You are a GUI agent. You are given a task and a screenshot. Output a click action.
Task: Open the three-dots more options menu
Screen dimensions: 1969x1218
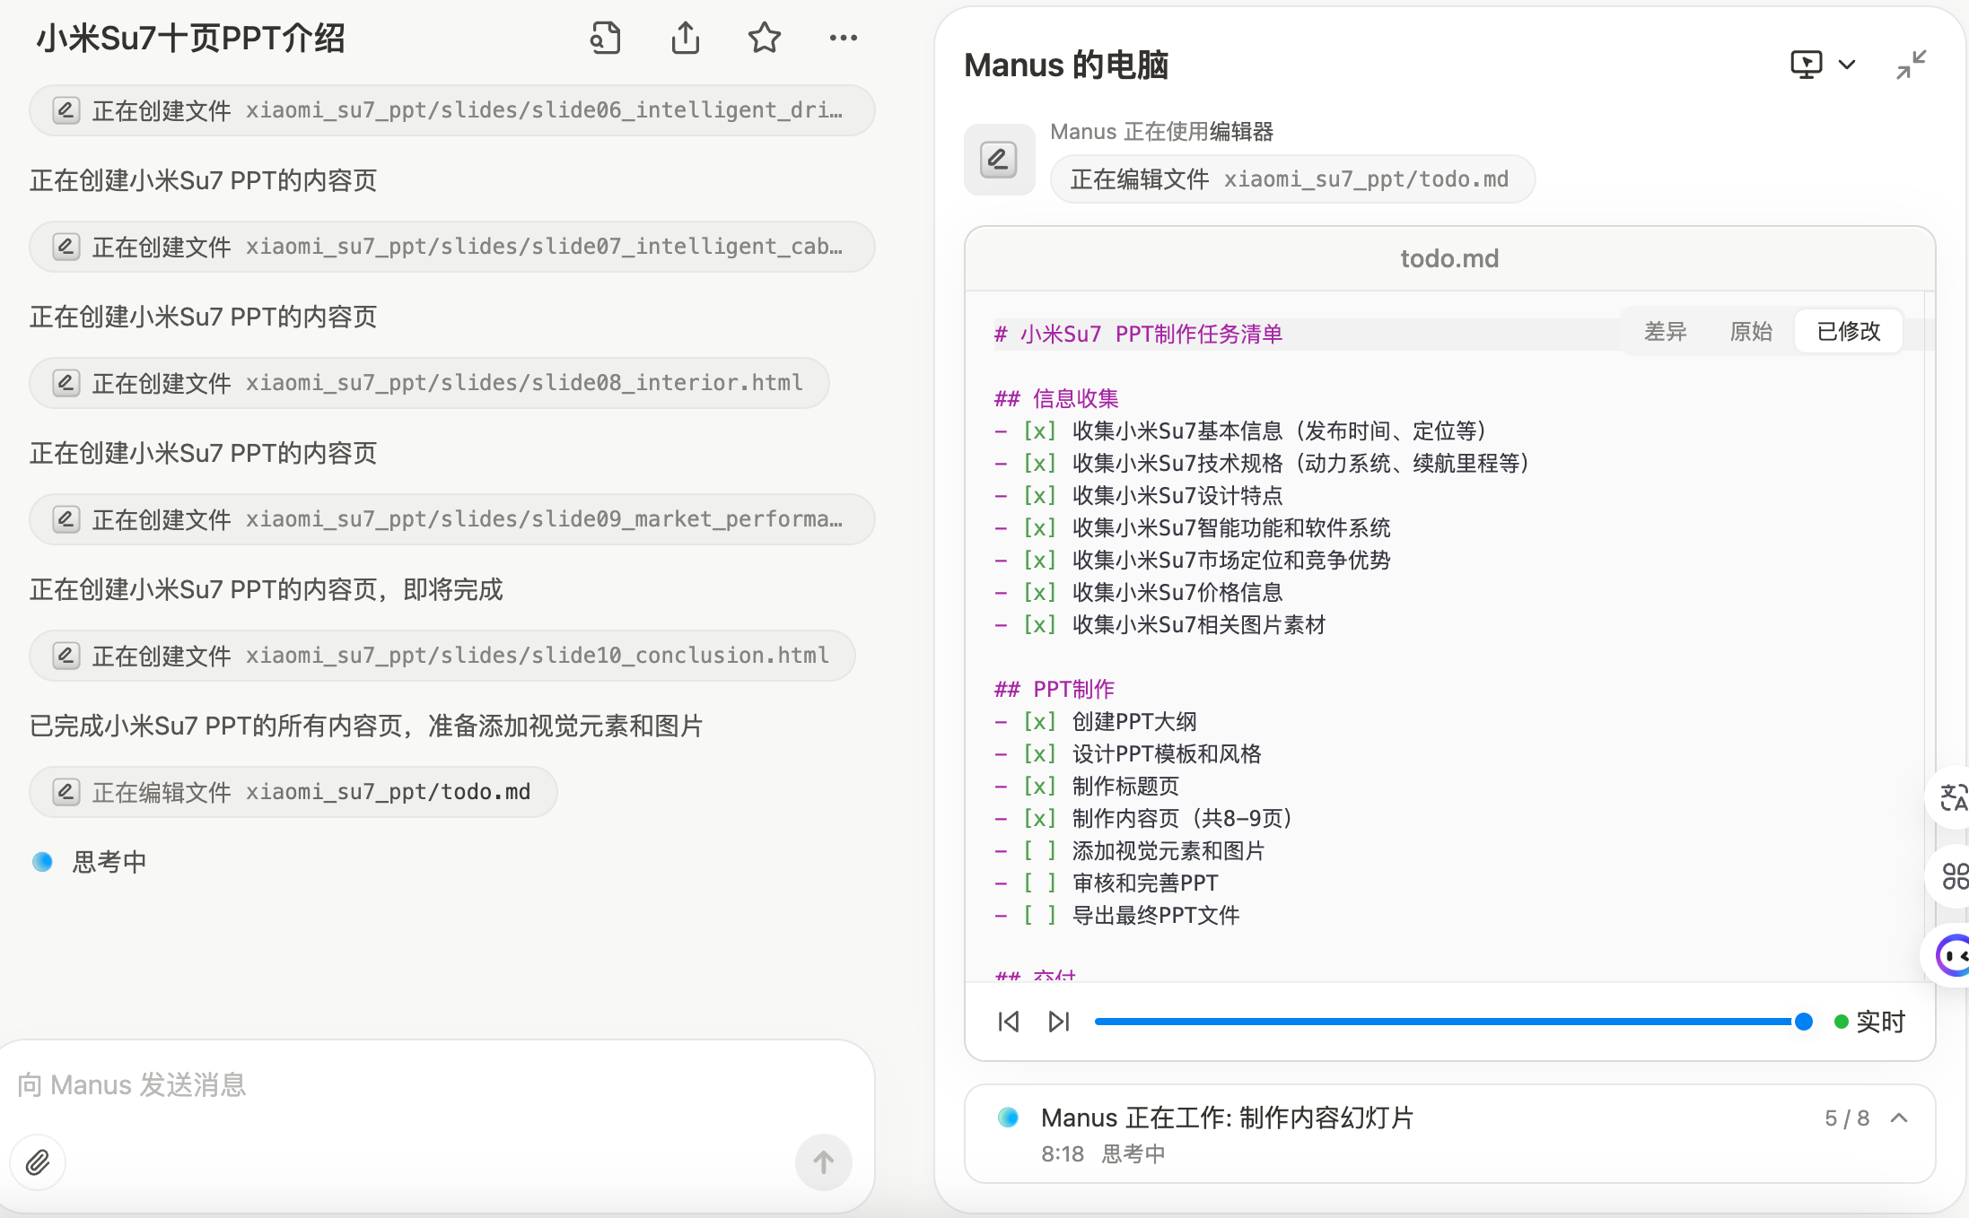[x=844, y=38]
